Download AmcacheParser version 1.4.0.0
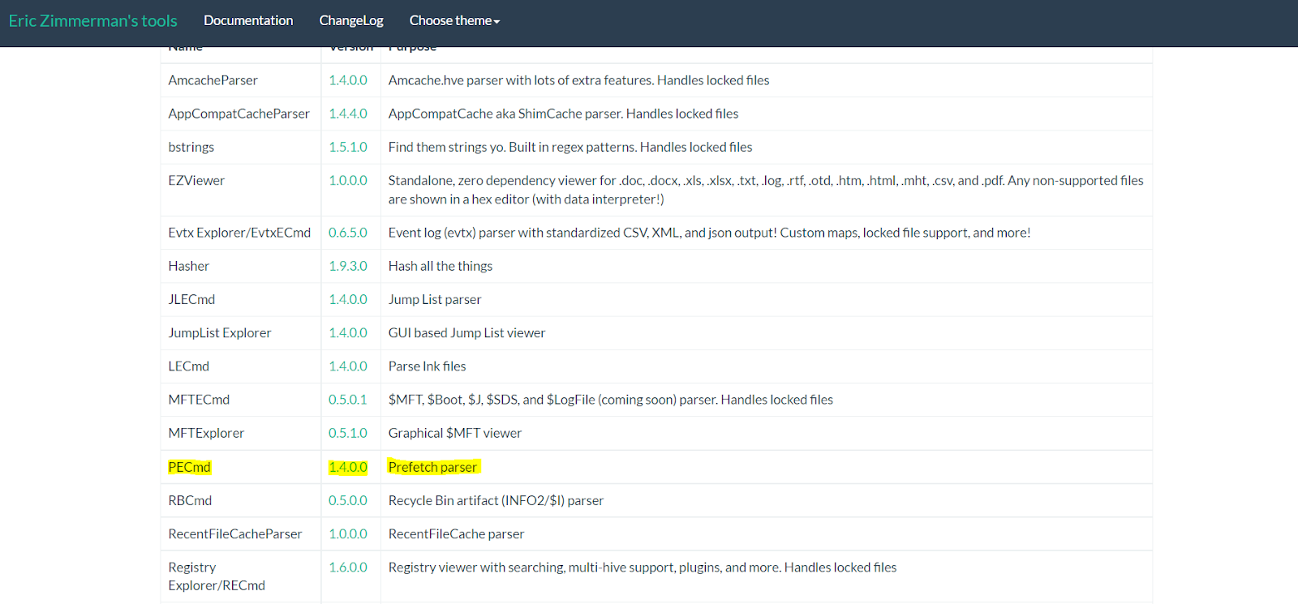 pyautogui.click(x=348, y=80)
